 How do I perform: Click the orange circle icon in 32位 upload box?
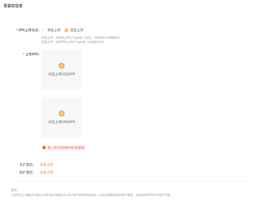tap(61, 66)
